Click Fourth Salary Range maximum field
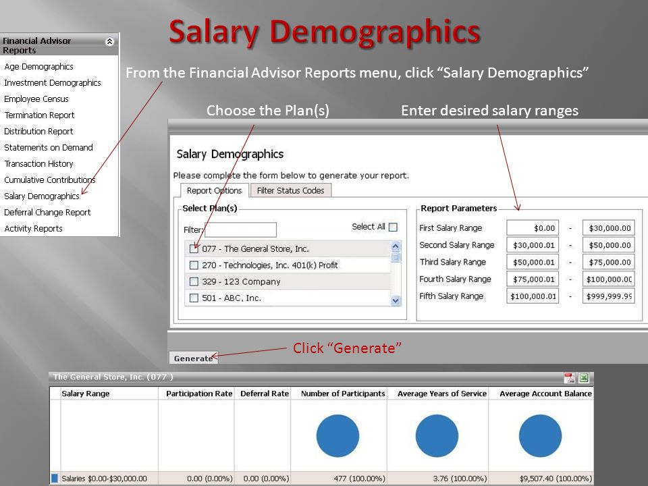This screenshot has width=648, height=486. (608, 279)
